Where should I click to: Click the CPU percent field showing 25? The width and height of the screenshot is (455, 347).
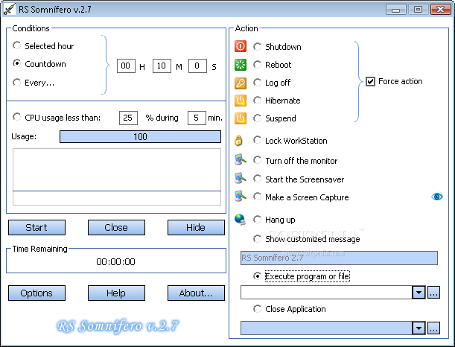point(128,118)
